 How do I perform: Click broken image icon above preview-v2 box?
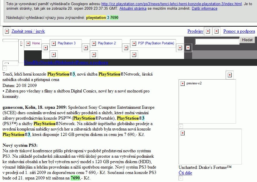pos(230,75)
